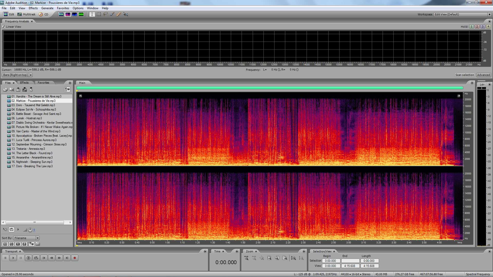Select the Lasso selection tool
This screenshot has height=277, width=493.
click(x=105, y=14)
